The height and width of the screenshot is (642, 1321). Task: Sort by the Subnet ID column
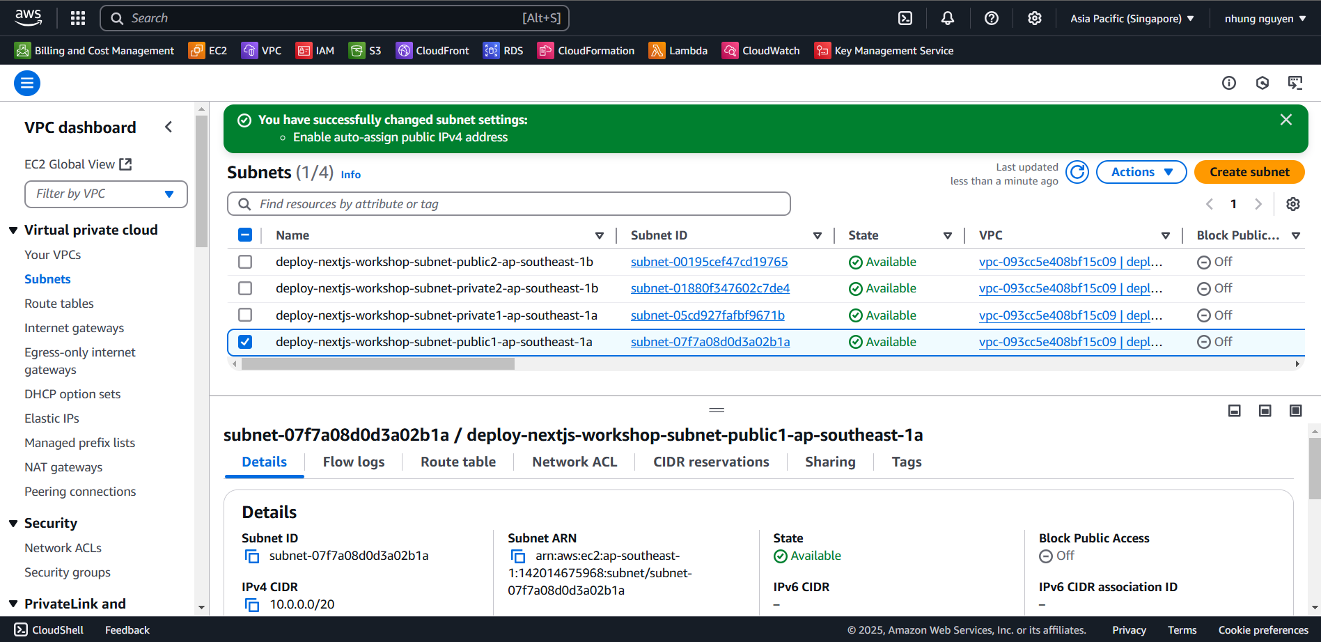[x=818, y=236]
